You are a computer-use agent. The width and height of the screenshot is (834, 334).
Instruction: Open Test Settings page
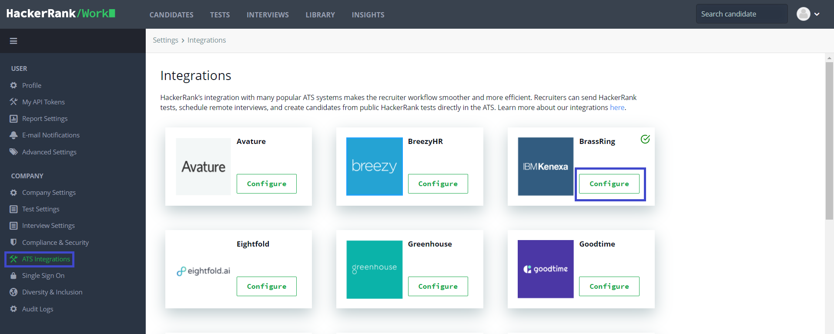[x=41, y=209]
